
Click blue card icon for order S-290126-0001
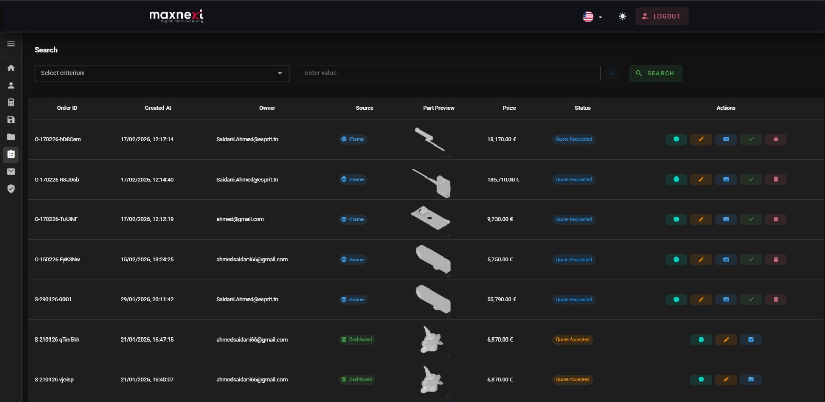click(x=725, y=300)
